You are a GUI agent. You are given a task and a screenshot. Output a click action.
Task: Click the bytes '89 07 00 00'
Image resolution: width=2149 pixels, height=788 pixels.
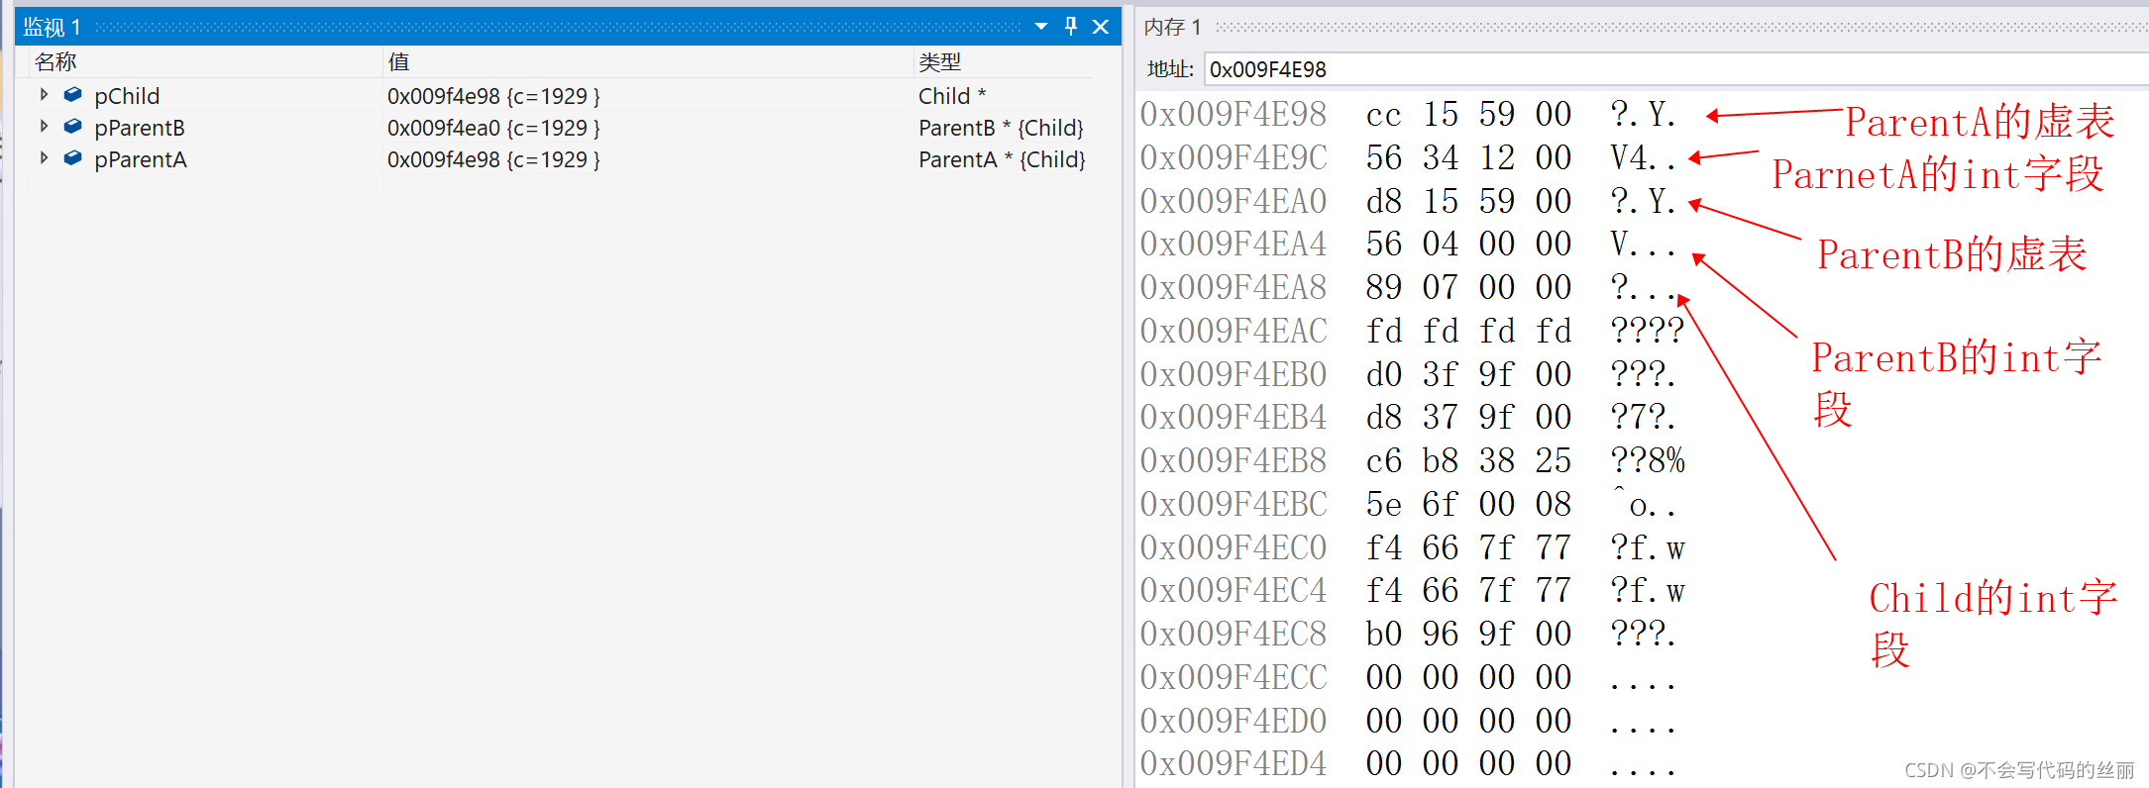(x=1468, y=287)
